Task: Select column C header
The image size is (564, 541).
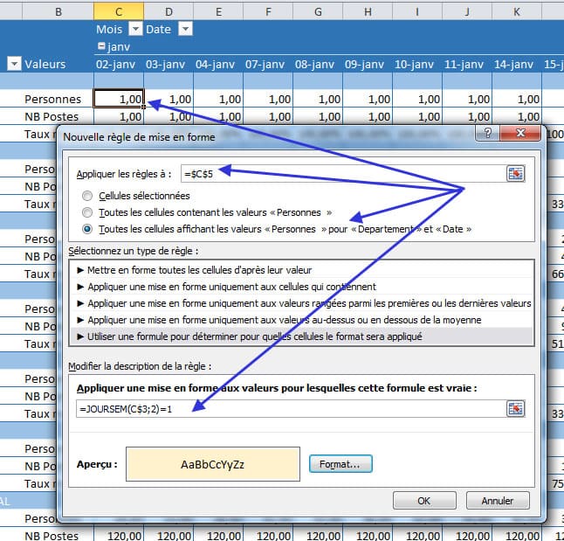Action: [x=119, y=10]
